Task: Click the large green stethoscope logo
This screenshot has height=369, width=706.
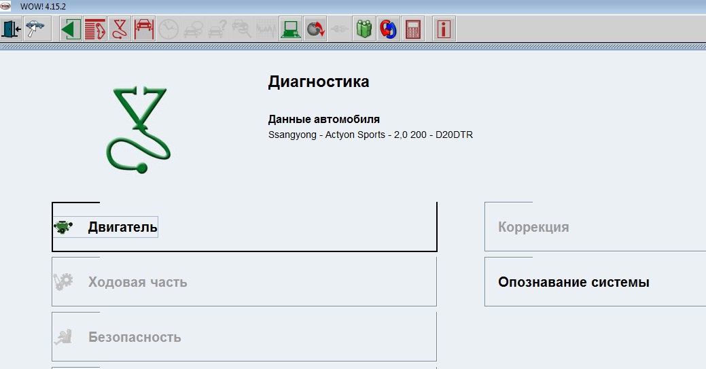Action: [138, 130]
